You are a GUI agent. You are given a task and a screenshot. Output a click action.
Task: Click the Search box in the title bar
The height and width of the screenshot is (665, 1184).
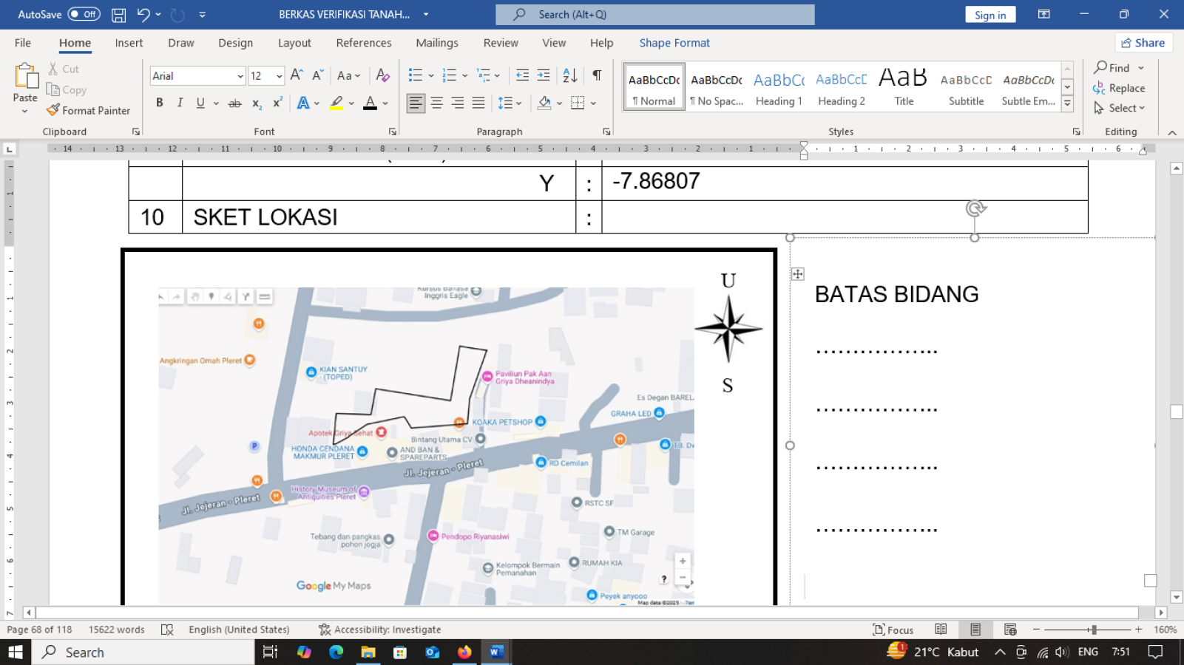654,14
